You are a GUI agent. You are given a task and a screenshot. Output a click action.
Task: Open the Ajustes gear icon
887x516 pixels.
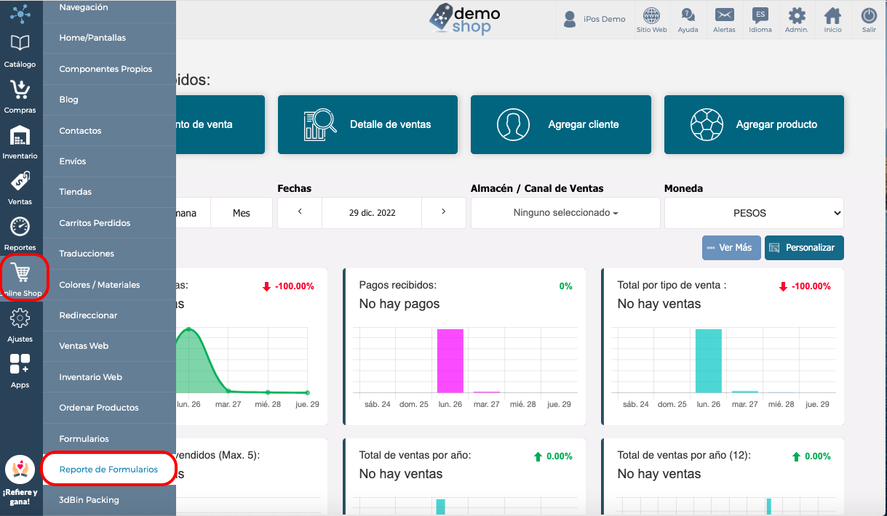click(20, 318)
